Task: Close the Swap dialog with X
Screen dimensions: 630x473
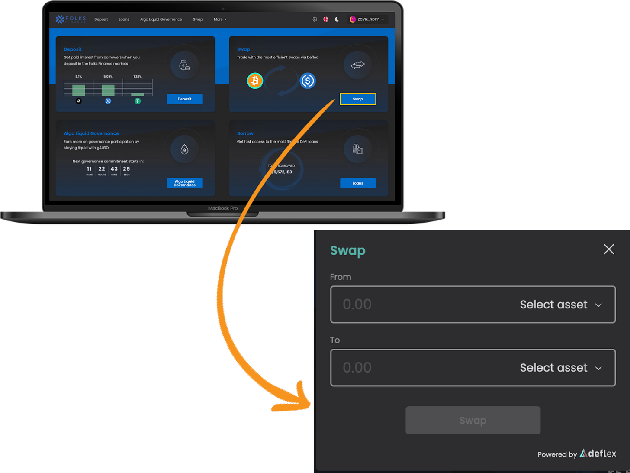Action: 609,249
